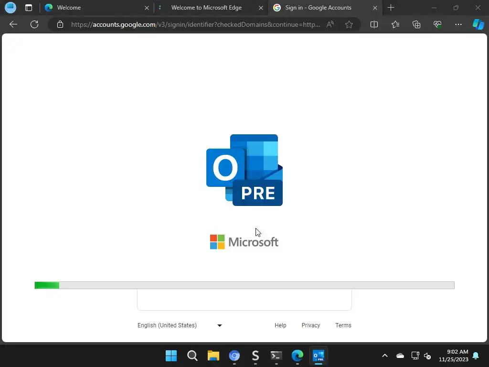Screen dimensions: 489x367
Task: Turn on Read aloud
Action: pos(330,24)
